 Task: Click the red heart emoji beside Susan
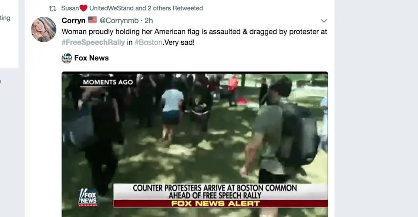[84, 8]
